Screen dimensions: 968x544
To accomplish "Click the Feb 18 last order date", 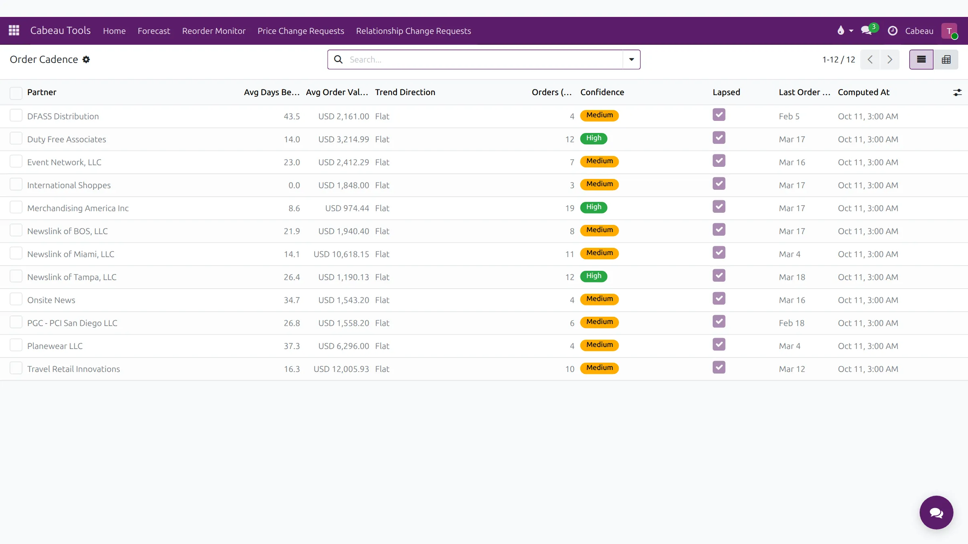I will pyautogui.click(x=791, y=323).
